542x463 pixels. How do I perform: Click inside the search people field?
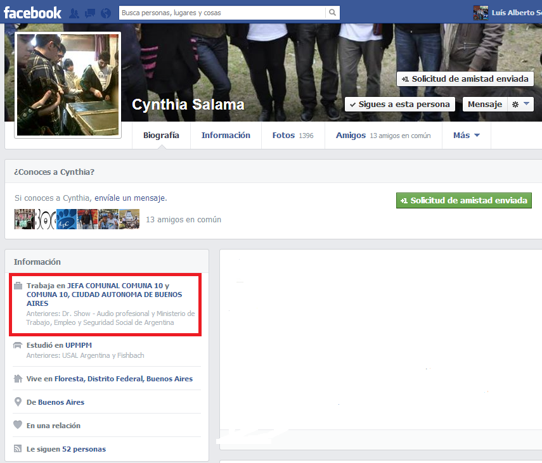coord(222,13)
